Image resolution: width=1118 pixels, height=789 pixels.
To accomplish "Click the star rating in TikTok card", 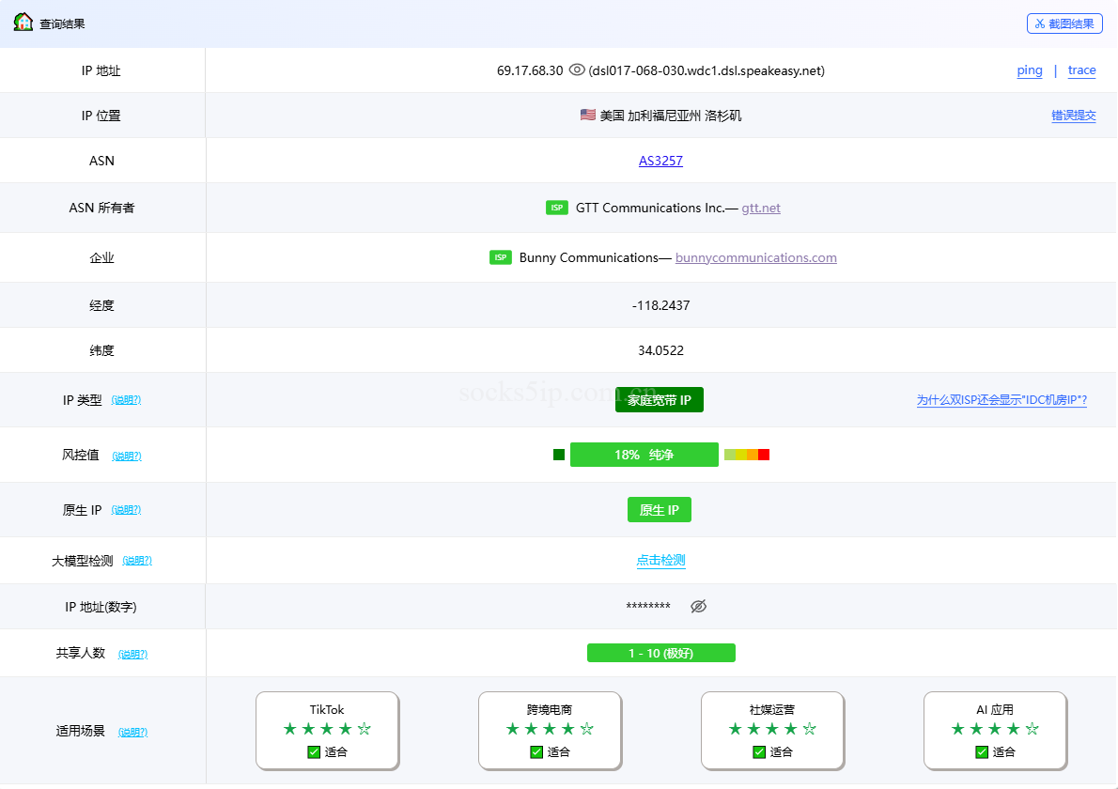I will pyautogui.click(x=327, y=729).
